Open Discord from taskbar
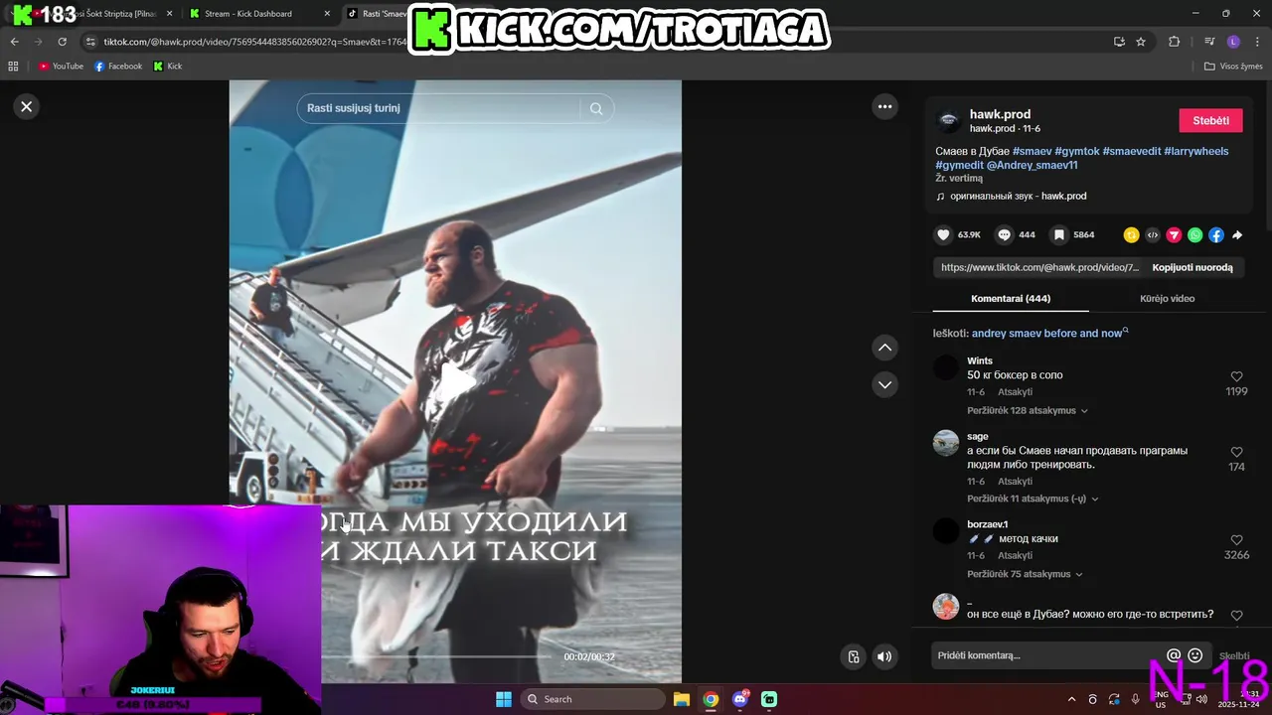The height and width of the screenshot is (715, 1272). [740, 699]
